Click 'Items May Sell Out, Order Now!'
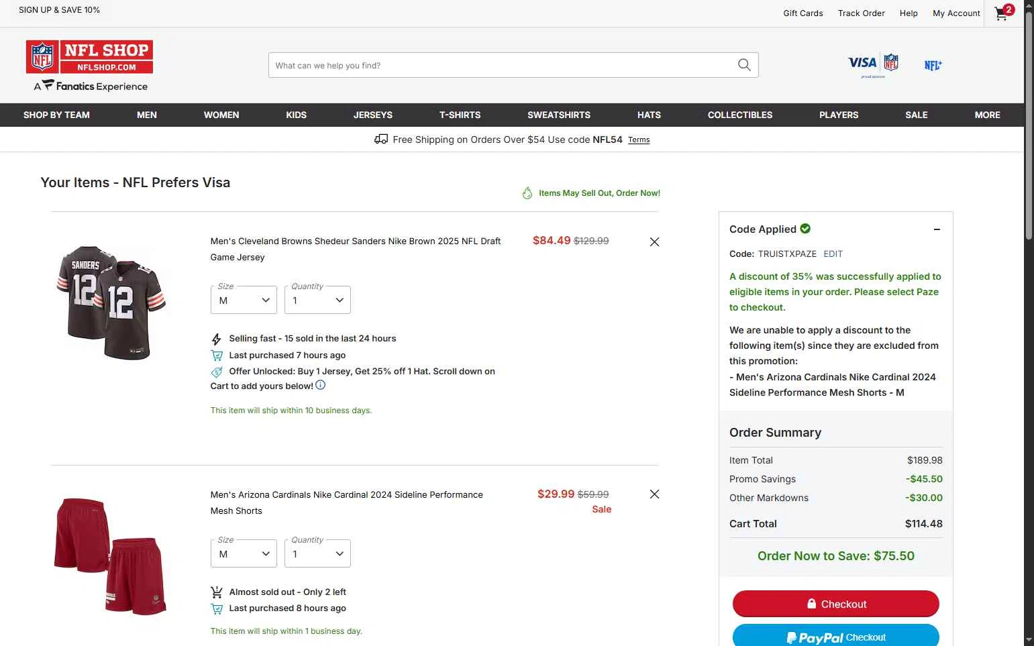 pyautogui.click(x=599, y=193)
